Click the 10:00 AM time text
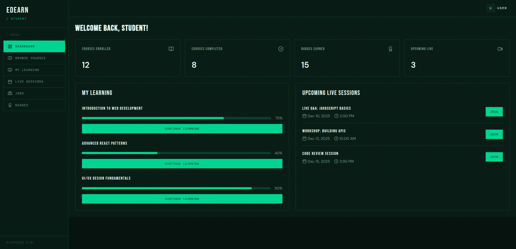The image size is (516, 249). click(x=347, y=138)
